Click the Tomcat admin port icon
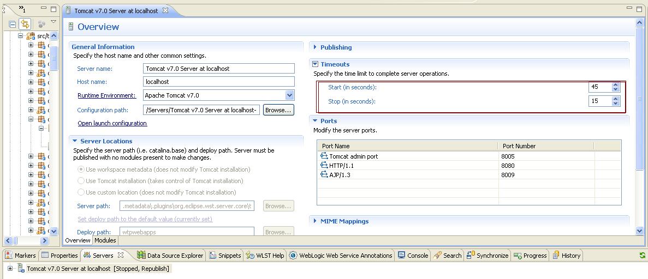The image size is (648, 279). point(324,156)
